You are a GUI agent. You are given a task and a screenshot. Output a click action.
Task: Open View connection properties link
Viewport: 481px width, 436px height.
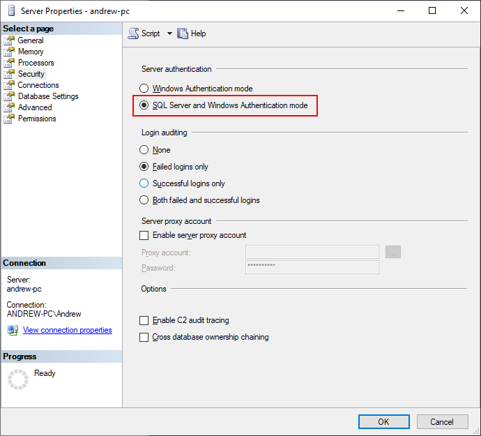(67, 330)
